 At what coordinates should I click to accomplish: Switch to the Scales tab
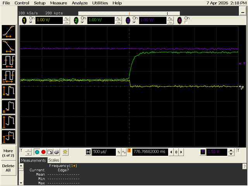point(54,160)
